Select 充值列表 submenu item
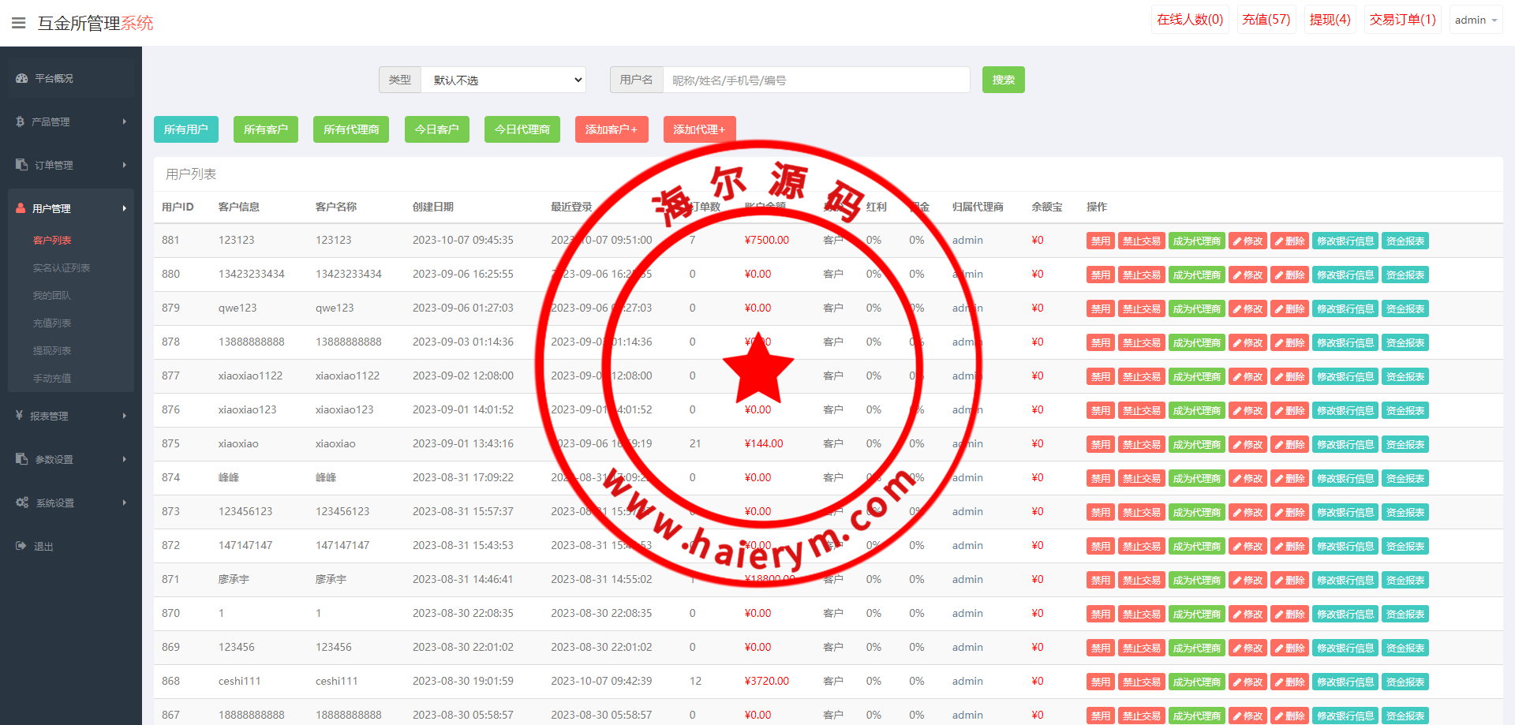Viewport: 1515px width, 725px height. click(52, 323)
